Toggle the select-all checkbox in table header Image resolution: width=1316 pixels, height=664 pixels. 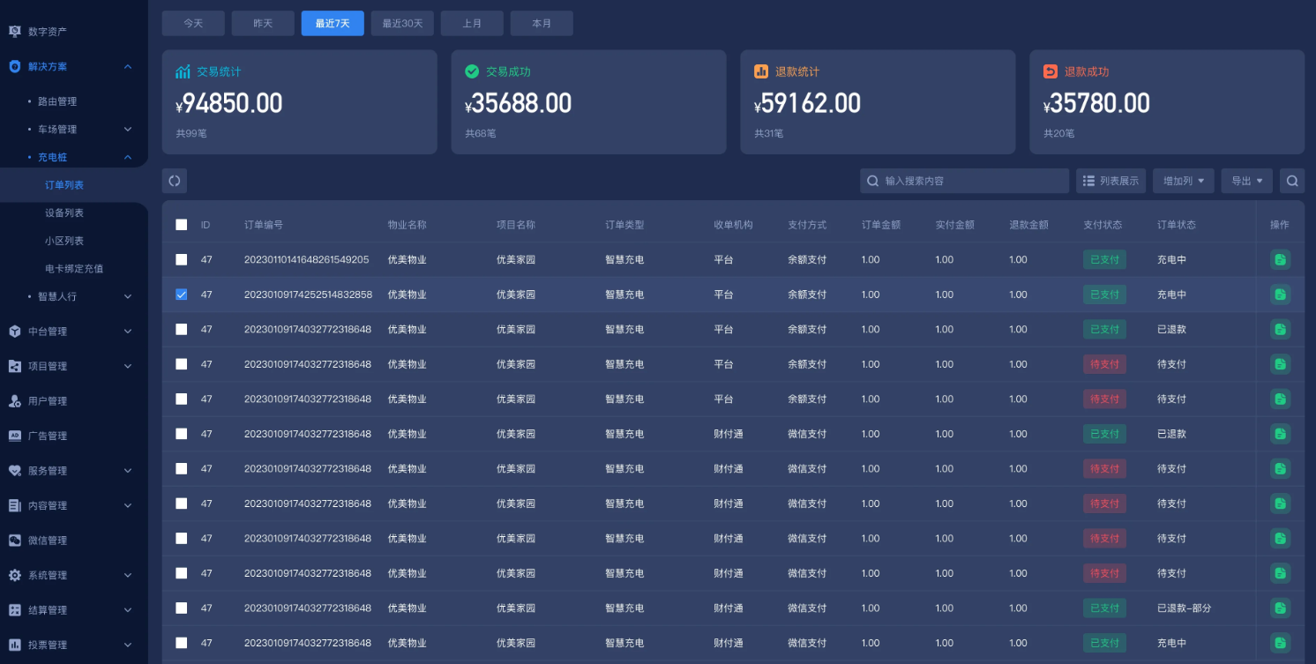(x=182, y=225)
